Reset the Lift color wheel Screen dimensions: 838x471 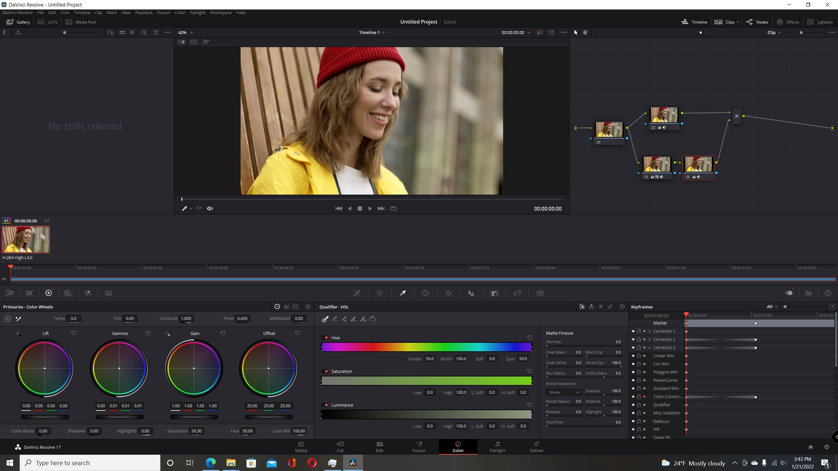point(74,333)
